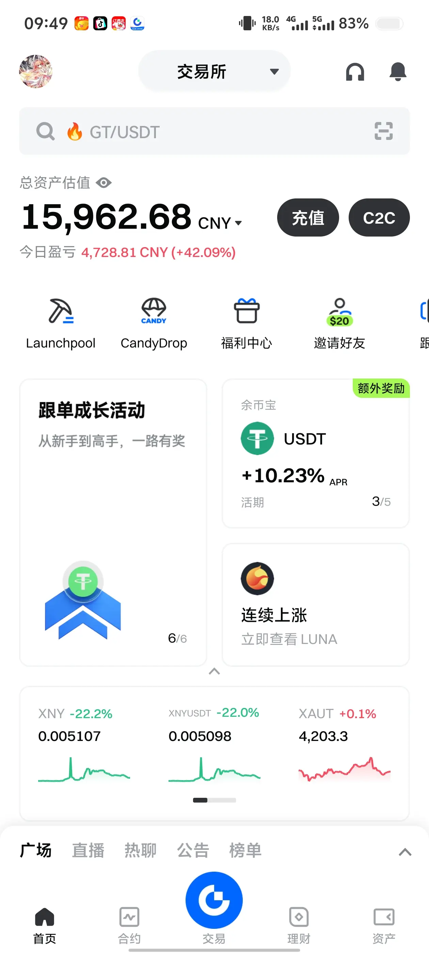
Task: Tap the blue 交易 trade button
Action: click(214, 900)
